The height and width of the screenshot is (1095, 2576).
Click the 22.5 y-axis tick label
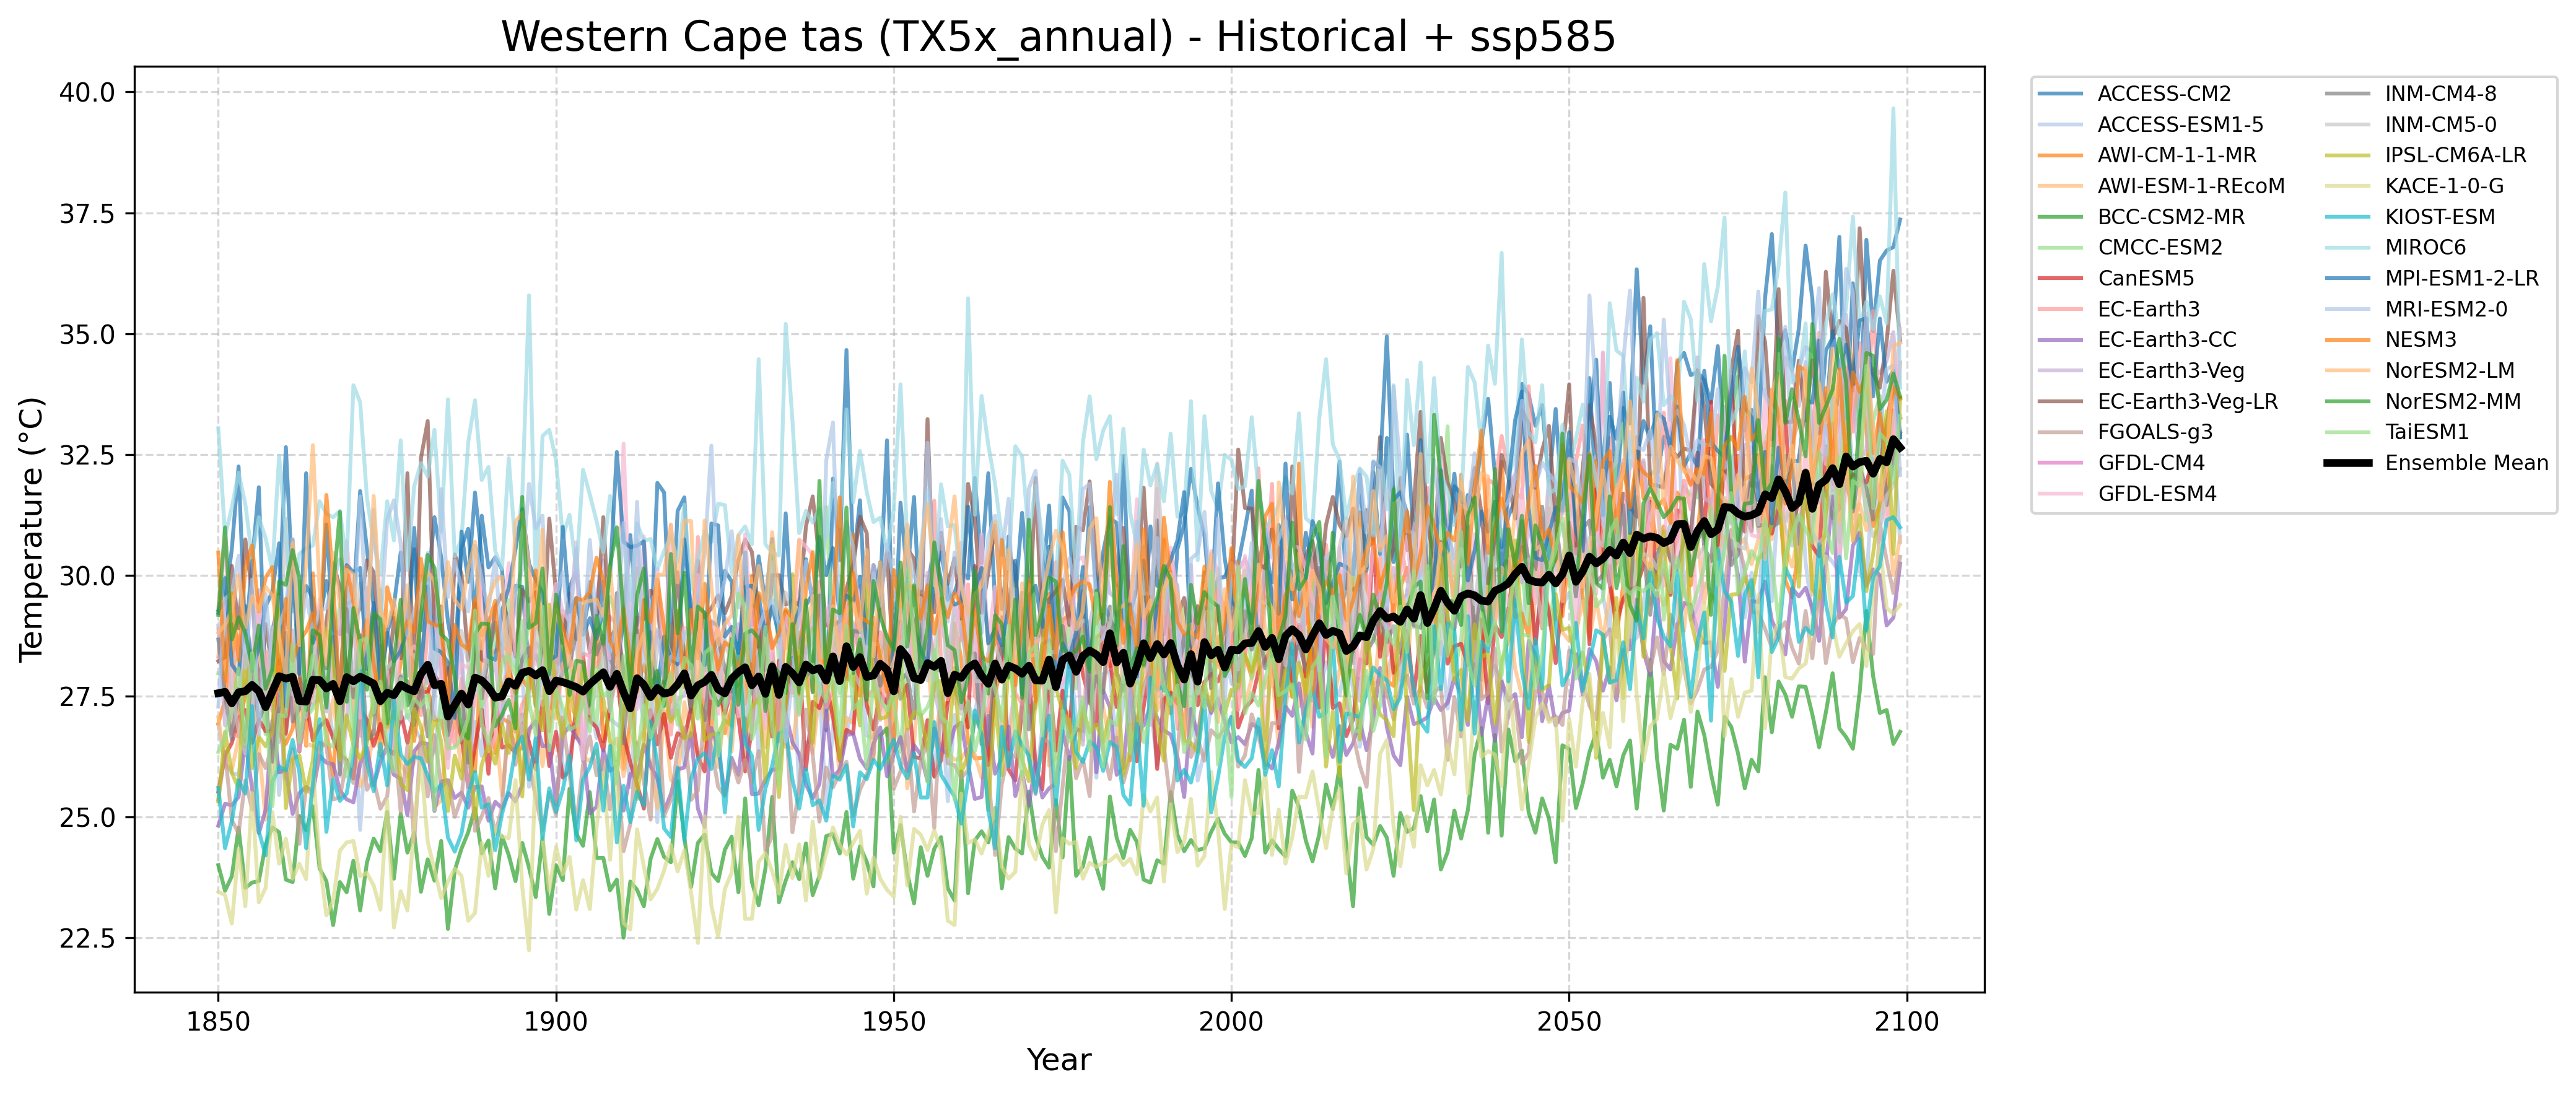point(88,938)
